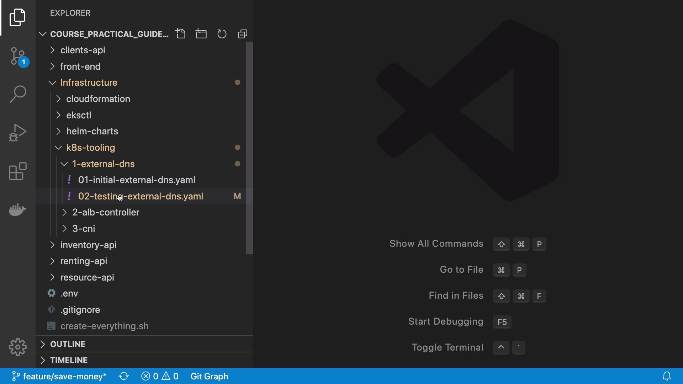This screenshot has height=384, width=683.
Task: Expand the TIMELINE section
Action: pos(69,360)
